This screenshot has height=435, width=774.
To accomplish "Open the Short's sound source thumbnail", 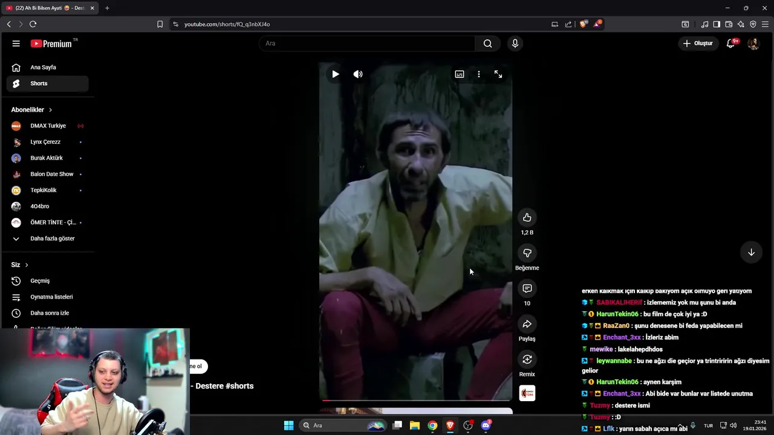I will (x=527, y=393).
